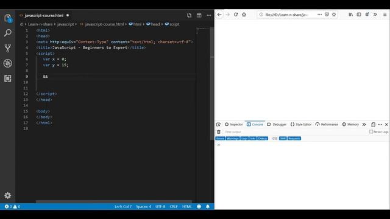
Task: Show more devtools tabs
Action: point(364,124)
